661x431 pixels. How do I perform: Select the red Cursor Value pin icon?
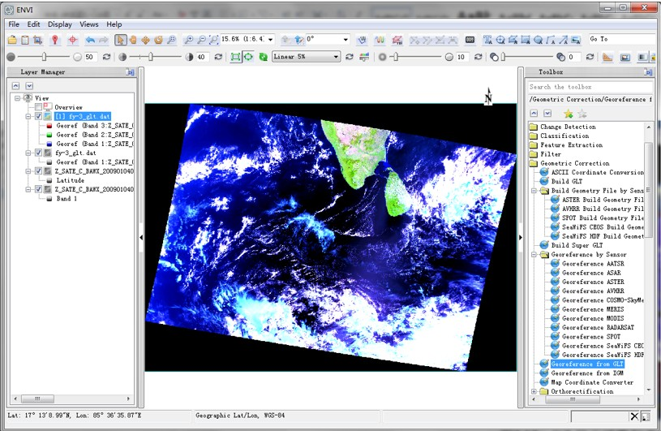[55, 40]
